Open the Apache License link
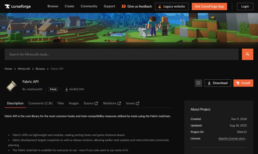 pos(232,138)
